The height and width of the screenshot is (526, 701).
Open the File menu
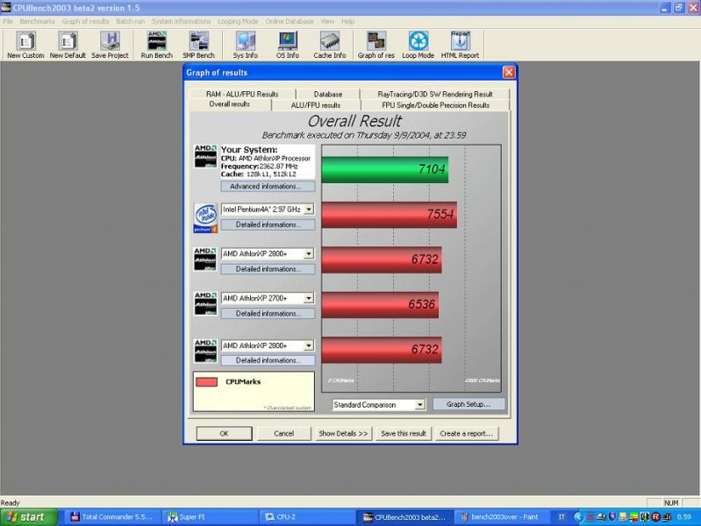[8, 21]
